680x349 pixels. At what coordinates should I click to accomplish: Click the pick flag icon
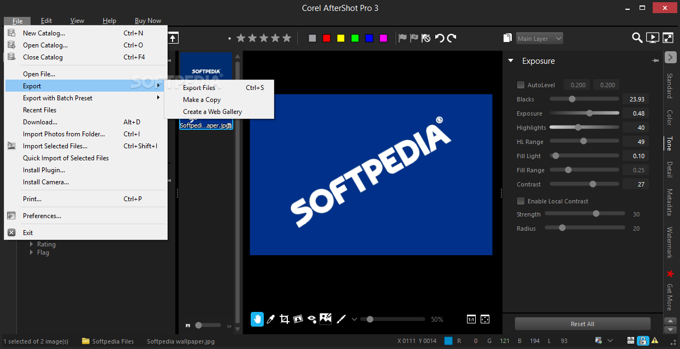click(403, 38)
